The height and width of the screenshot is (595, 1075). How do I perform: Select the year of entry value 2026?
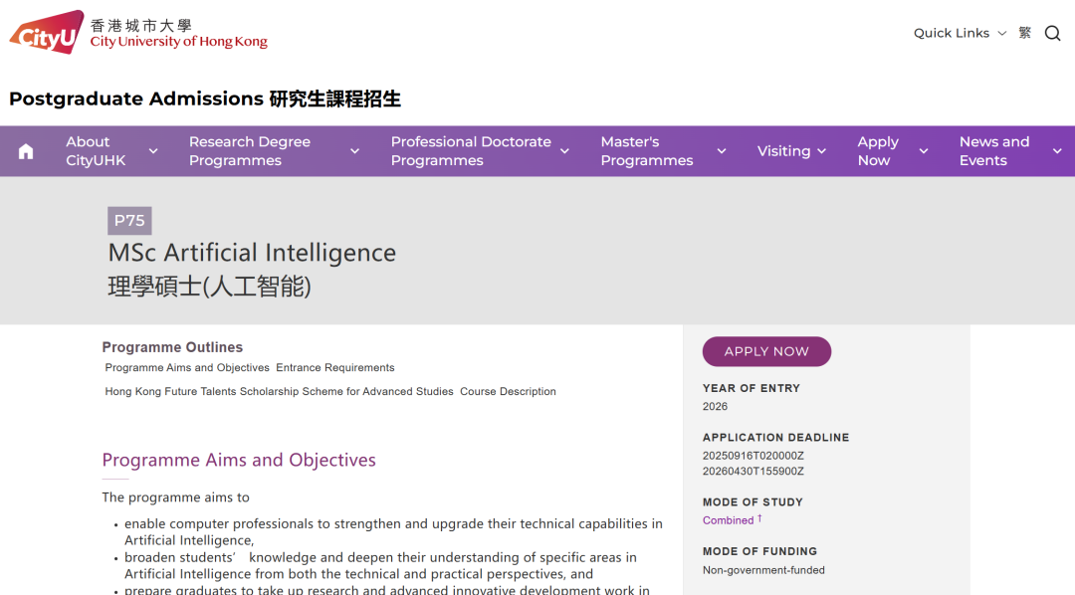click(715, 407)
